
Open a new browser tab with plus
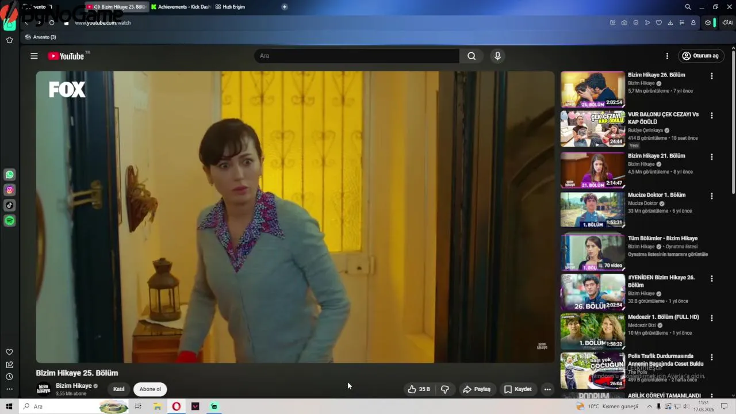tap(285, 7)
